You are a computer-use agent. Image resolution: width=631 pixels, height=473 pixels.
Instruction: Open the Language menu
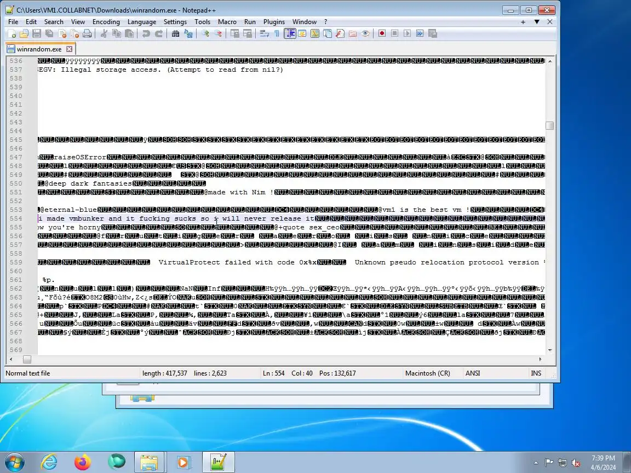click(x=142, y=22)
